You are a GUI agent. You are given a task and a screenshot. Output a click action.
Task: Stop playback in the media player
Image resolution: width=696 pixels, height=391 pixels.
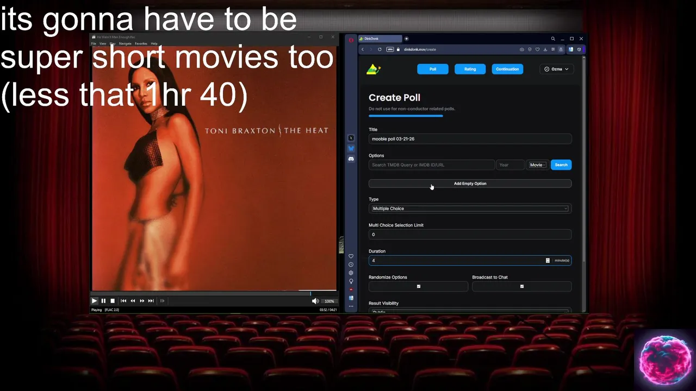pyautogui.click(x=113, y=301)
